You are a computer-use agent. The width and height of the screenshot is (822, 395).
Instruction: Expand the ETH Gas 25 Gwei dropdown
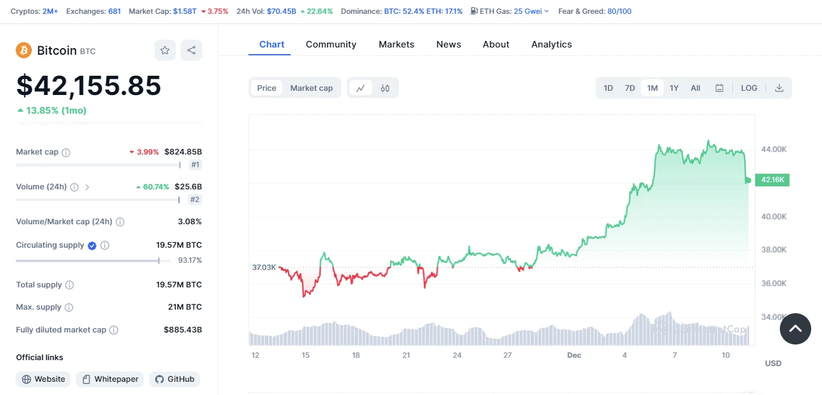tap(531, 11)
